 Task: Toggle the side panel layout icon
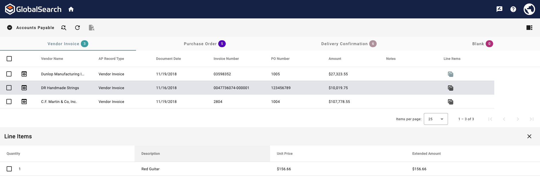[x=529, y=28]
